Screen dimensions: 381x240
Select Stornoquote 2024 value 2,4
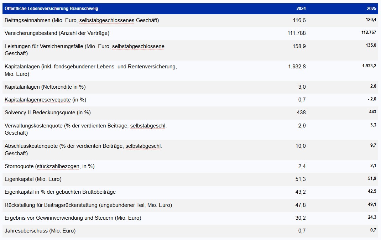pyautogui.click(x=302, y=166)
